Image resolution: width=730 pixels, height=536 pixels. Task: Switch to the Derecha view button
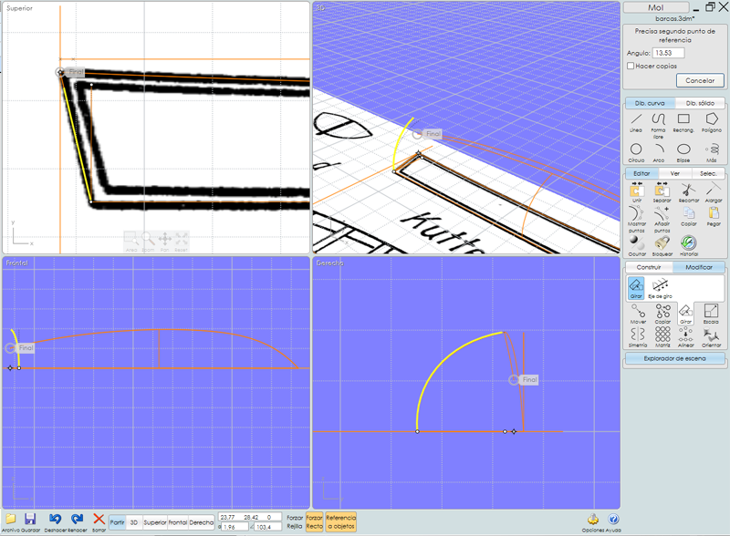(201, 522)
